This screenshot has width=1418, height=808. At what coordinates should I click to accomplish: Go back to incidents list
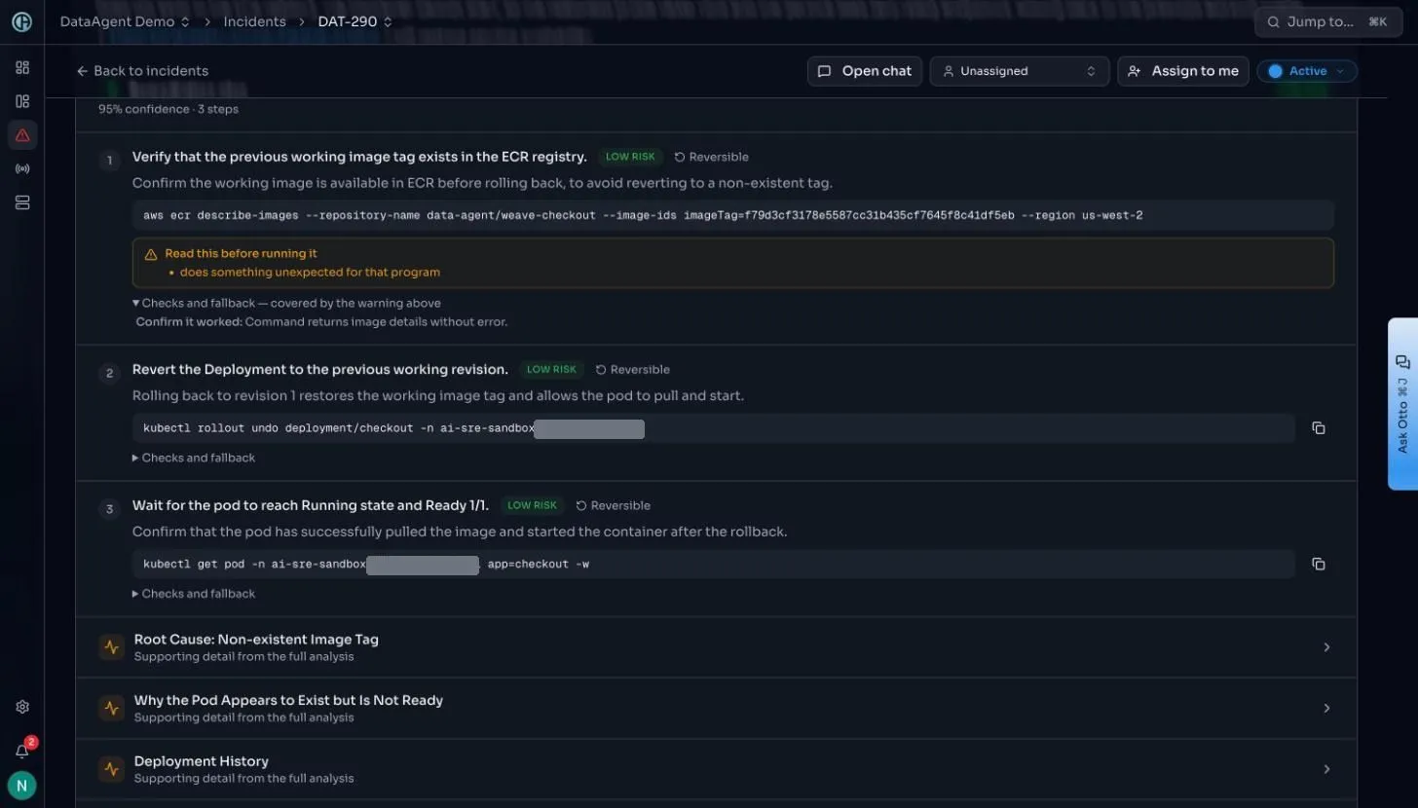(x=142, y=71)
